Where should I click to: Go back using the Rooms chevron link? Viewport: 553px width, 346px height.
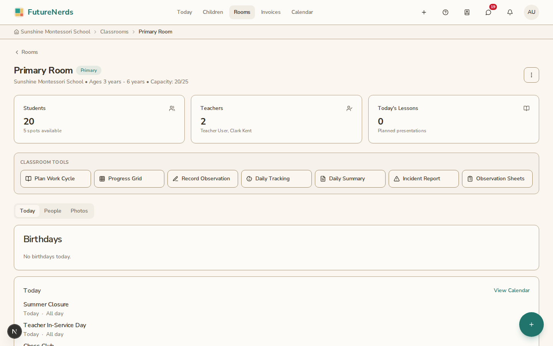pyautogui.click(x=26, y=52)
